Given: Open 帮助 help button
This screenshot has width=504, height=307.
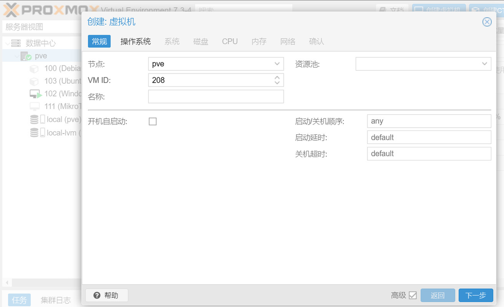Looking at the screenshot, I should (x=107, y=295).
